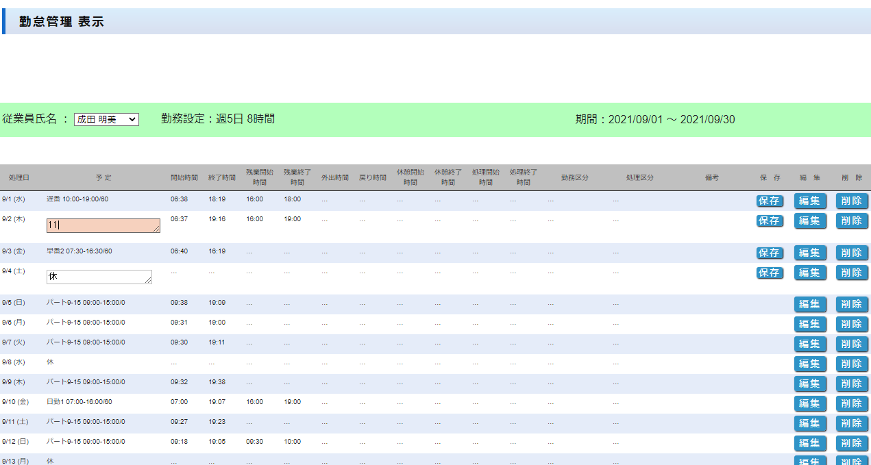Save the 9/3 row entry
This screenshot has height=465, width=871.
770,253
